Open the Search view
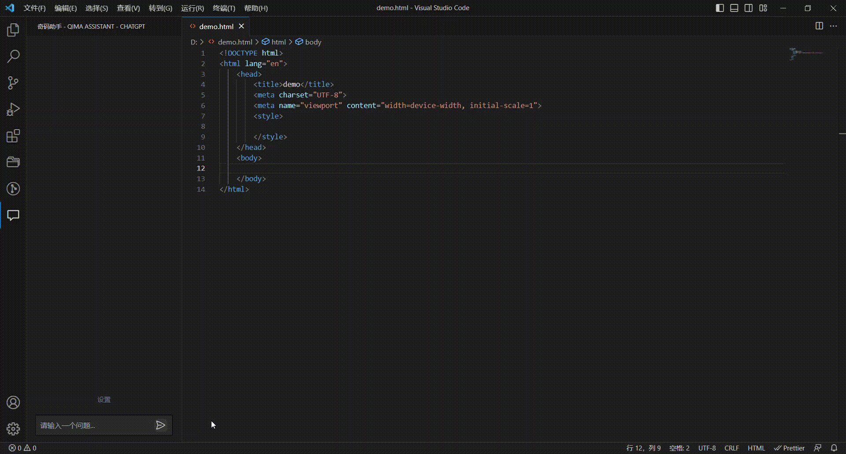 pos(13,56)
